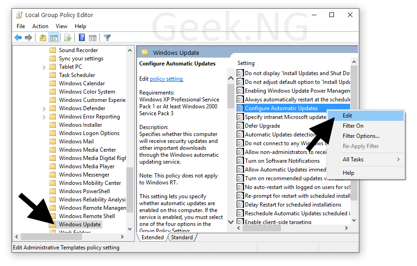
Task: Click the tree pane horizontal scrollbar left arrow
Action: pyautogui.click(x=17, y=236)
